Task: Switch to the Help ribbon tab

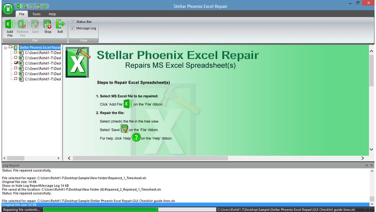Action: (x=52, y=14)
